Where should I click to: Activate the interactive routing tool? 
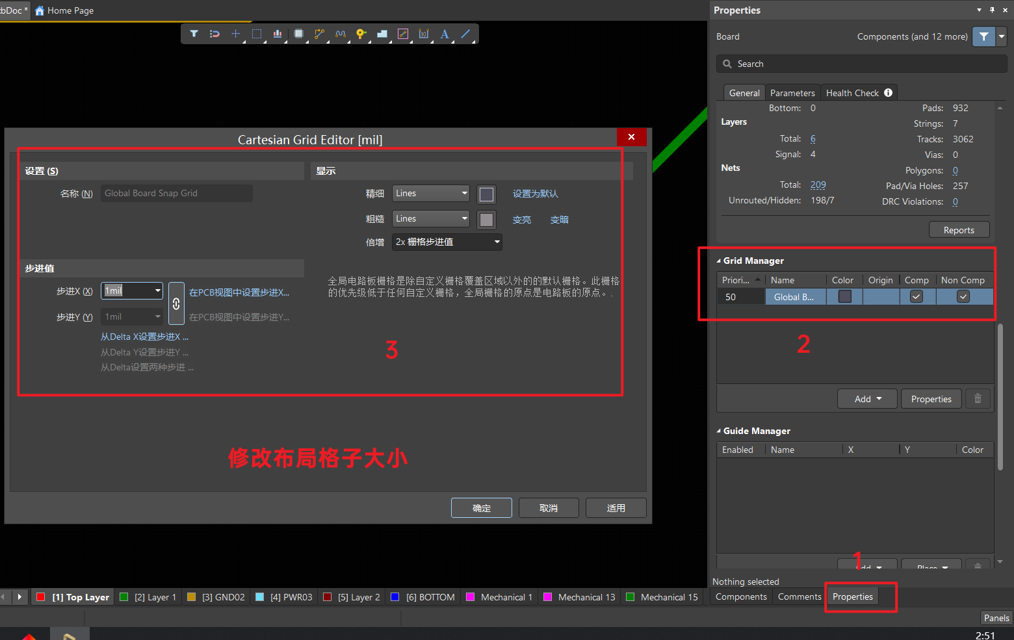[x=319, y=34]
